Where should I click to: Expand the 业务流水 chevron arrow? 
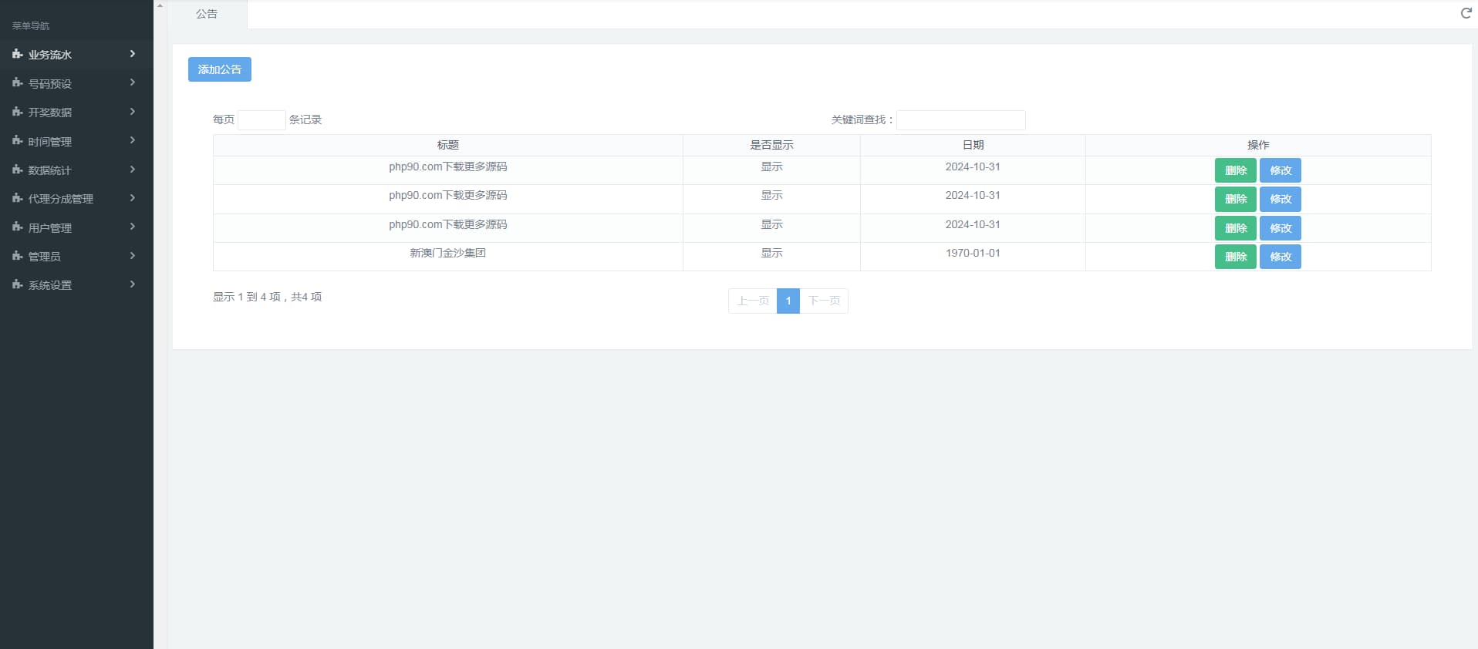pos(133,54)
